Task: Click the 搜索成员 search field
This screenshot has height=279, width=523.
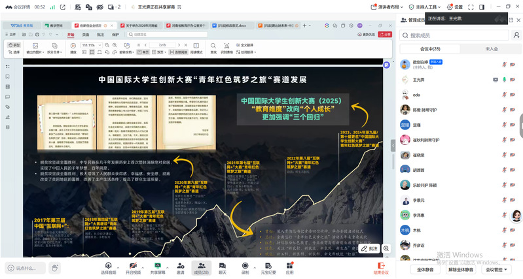Action: point(454,35)
